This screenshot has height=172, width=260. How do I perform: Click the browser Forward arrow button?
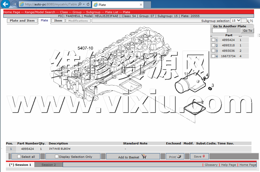pos(14,4)
